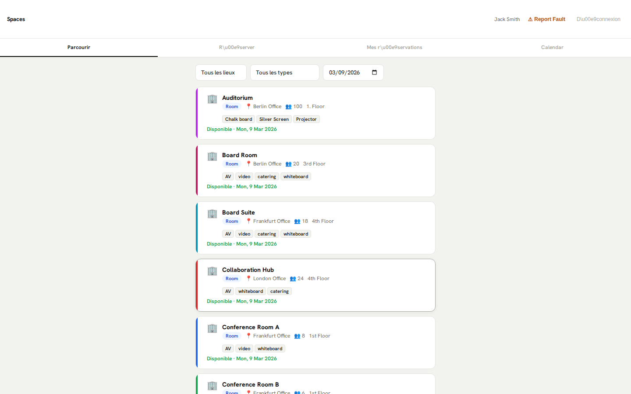Expand the Tous les types dropdown

coord(284,73)
